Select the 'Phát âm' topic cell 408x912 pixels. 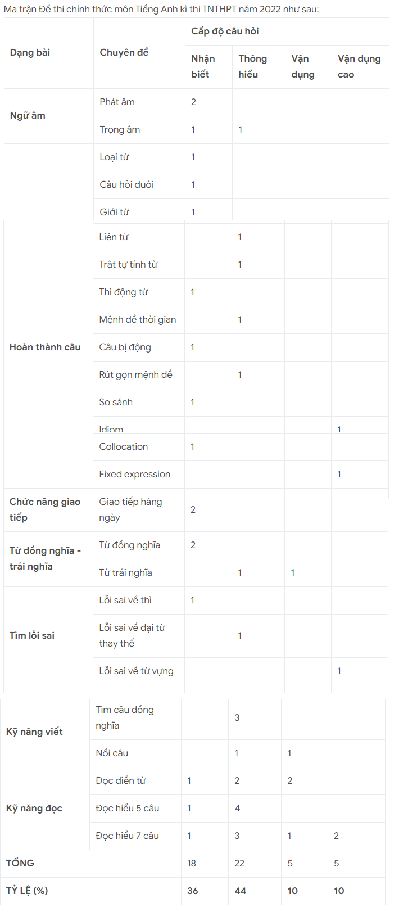coord(117,102)
